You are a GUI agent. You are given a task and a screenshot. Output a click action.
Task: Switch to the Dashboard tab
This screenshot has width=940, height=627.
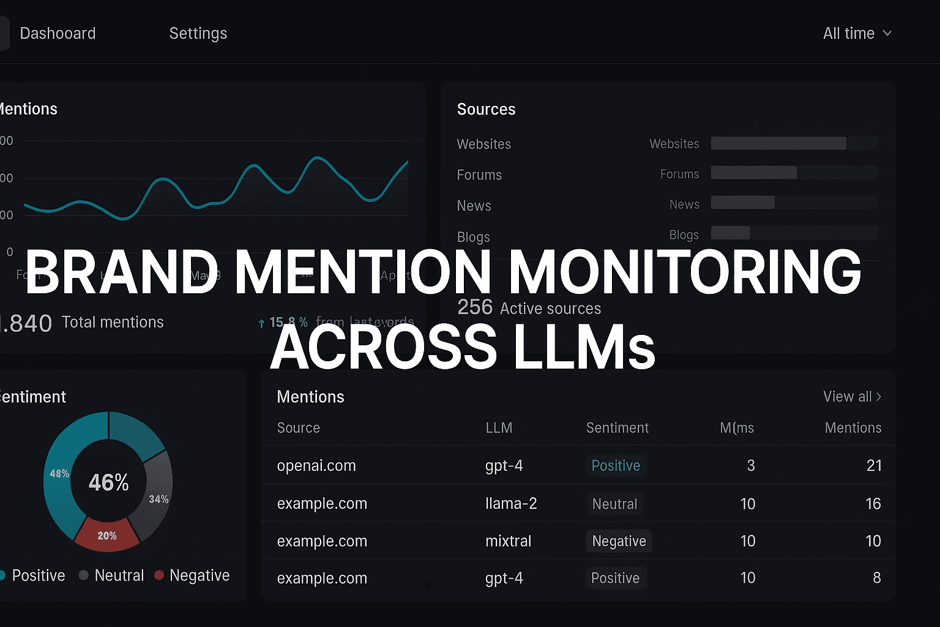(x=58, y=34)
